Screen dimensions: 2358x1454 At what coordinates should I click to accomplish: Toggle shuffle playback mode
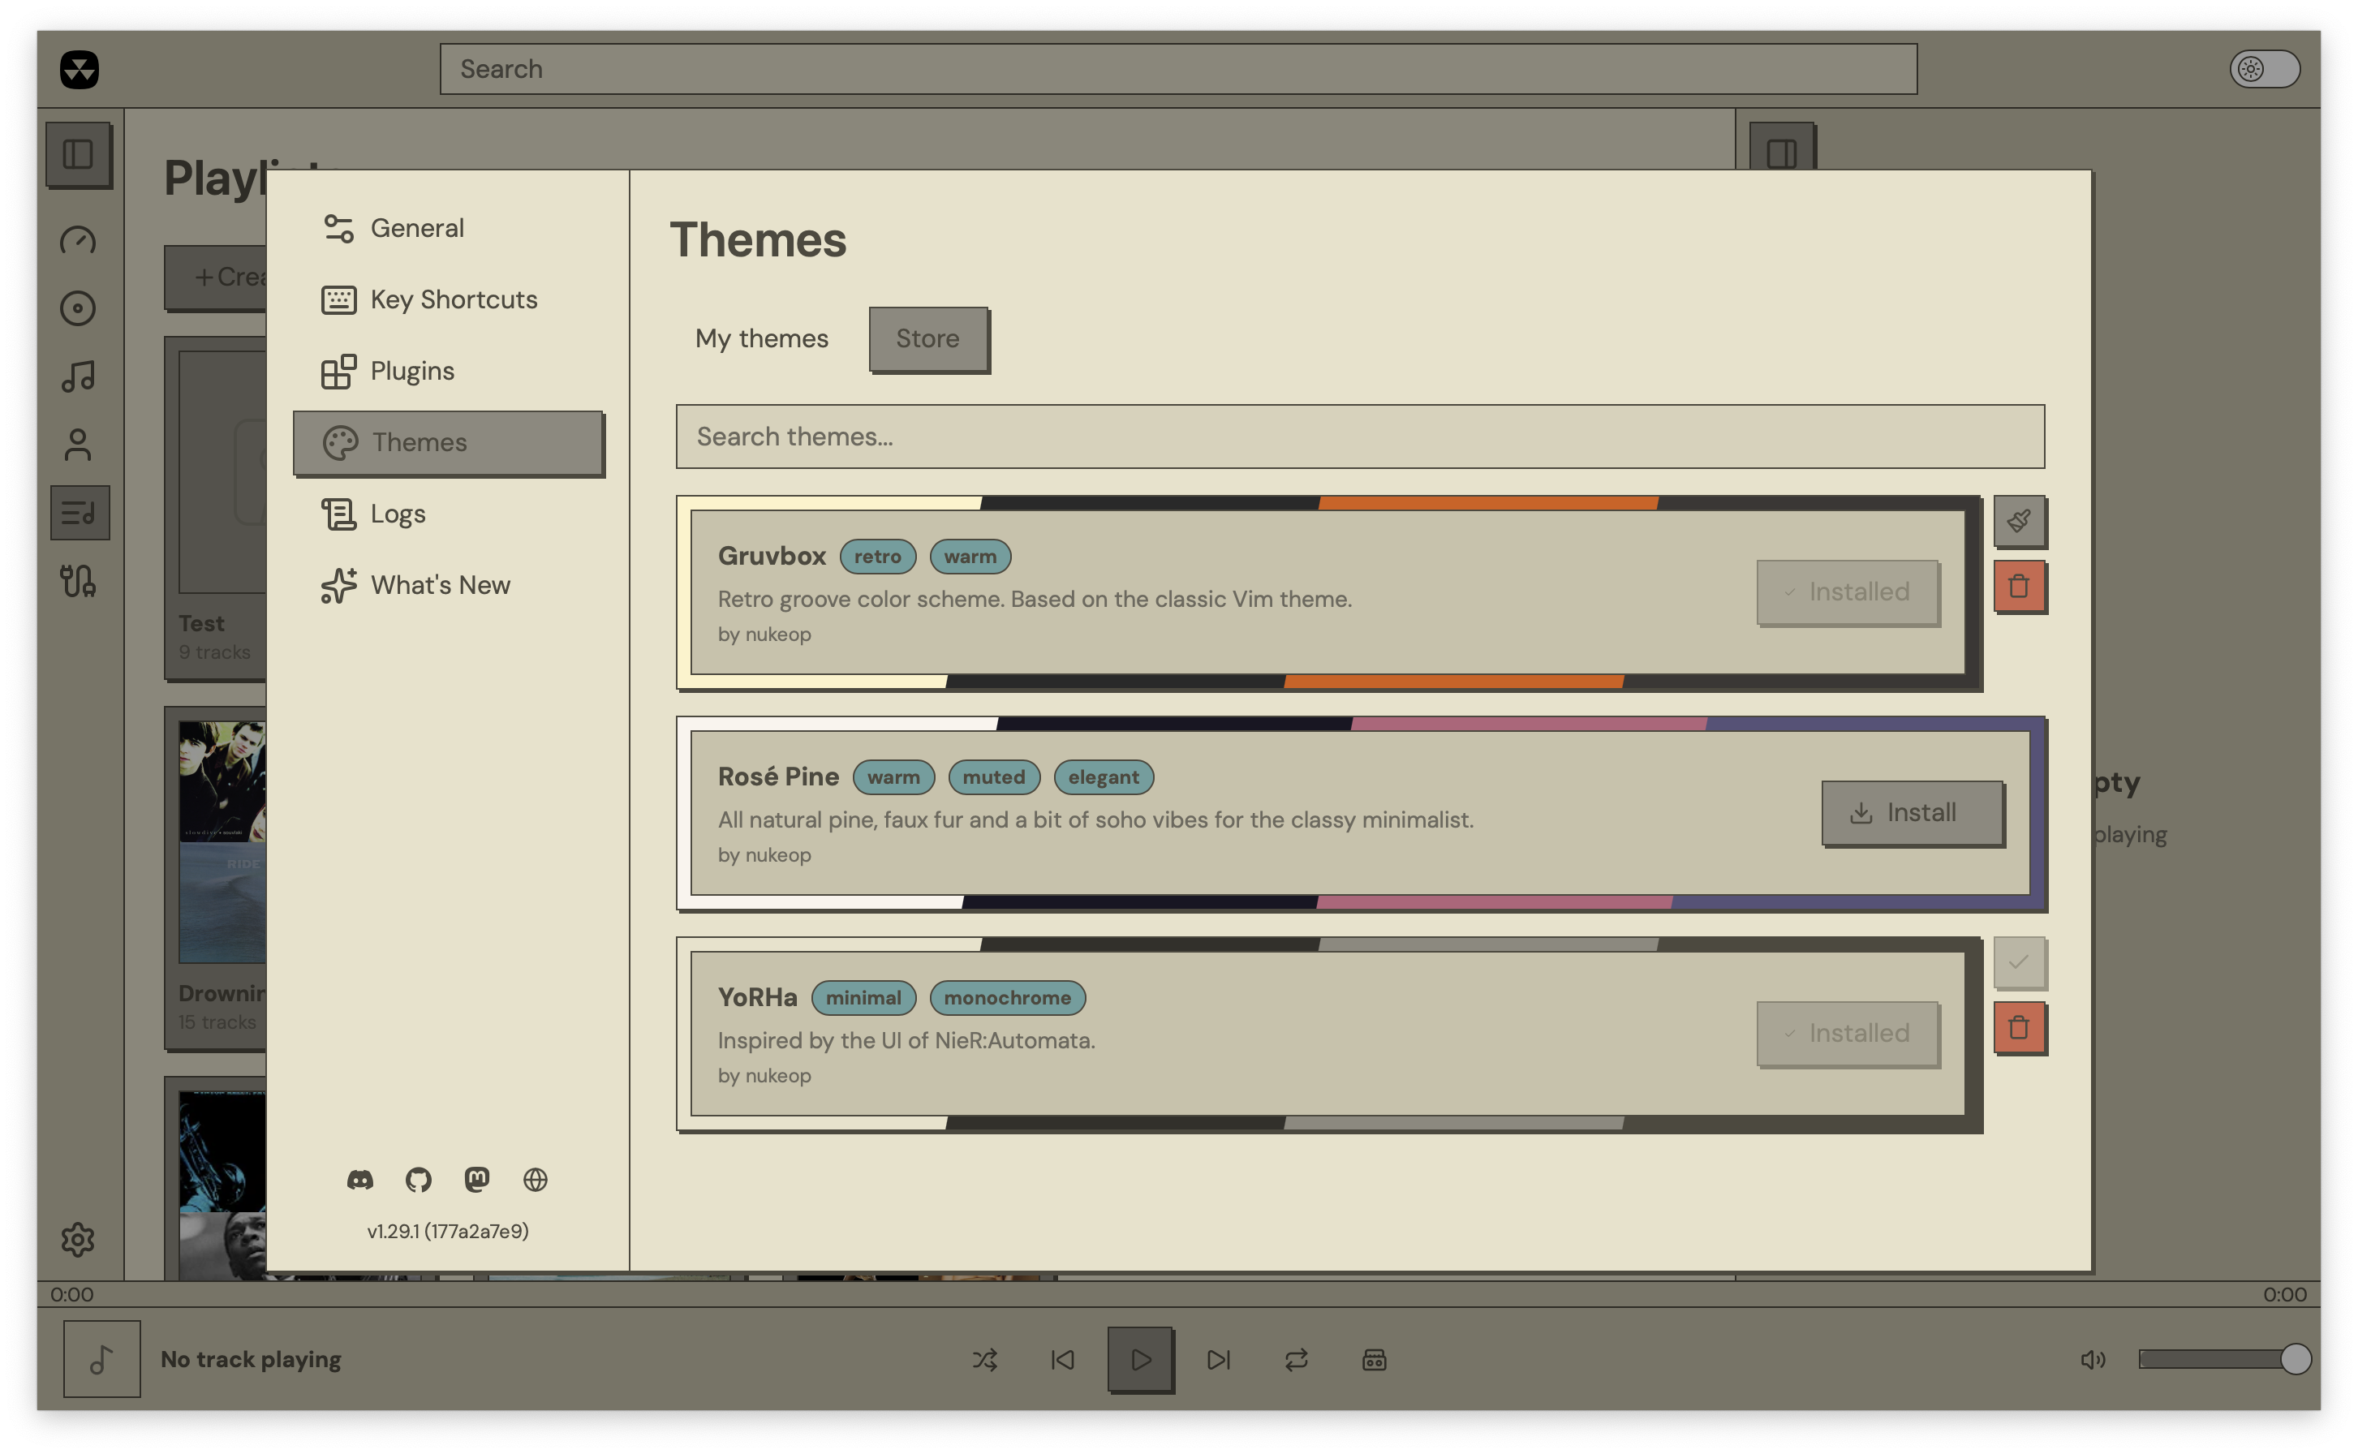986,1360
